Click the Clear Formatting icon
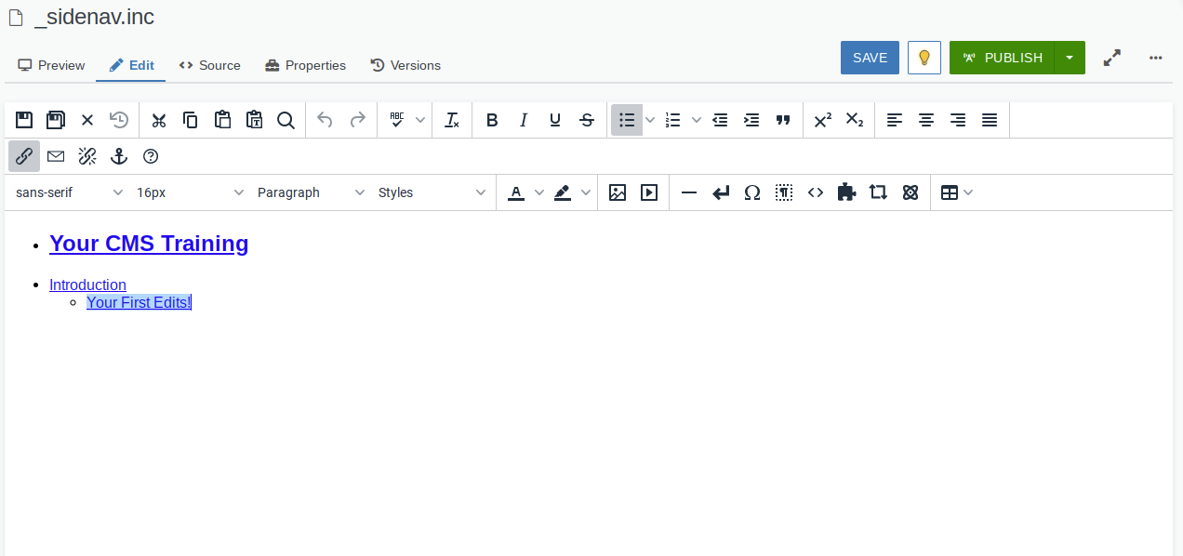This screenshot has width=1183, height=556. [452, 120]
